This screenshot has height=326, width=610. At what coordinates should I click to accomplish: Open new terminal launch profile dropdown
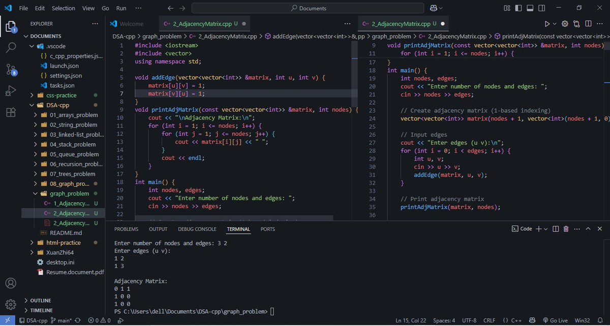pos(546,229)
